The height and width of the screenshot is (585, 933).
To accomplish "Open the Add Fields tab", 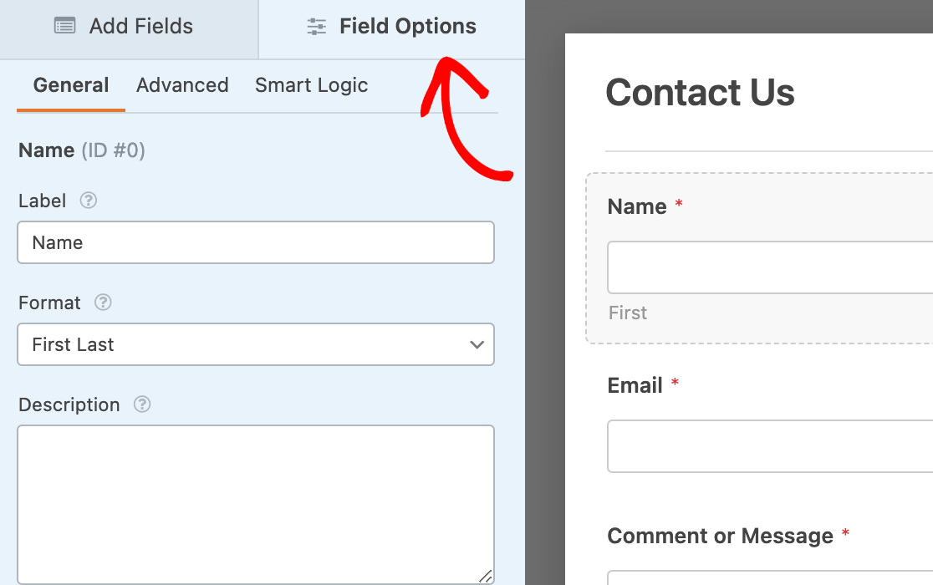I will pos(129,27).
